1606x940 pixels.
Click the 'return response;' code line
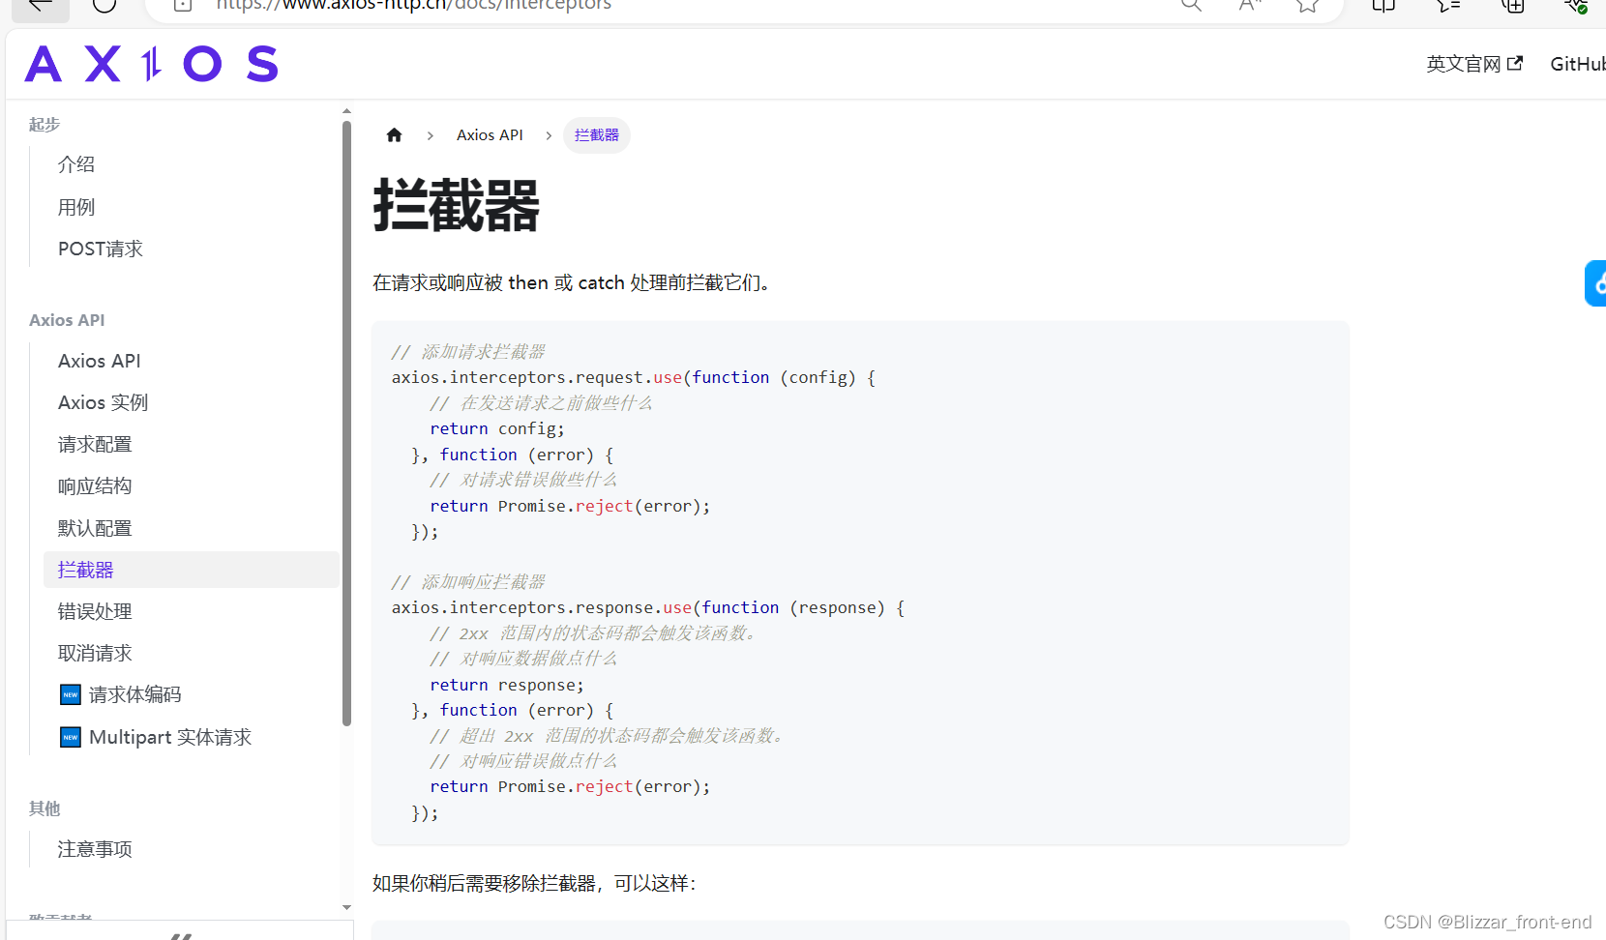pyautogui.click(x=507, y=685)
